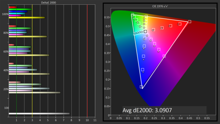Image resolution: width=220 pixels, height=124 pixels.
Task: Click the 40% yellow bar
Action: pos(29,74)
